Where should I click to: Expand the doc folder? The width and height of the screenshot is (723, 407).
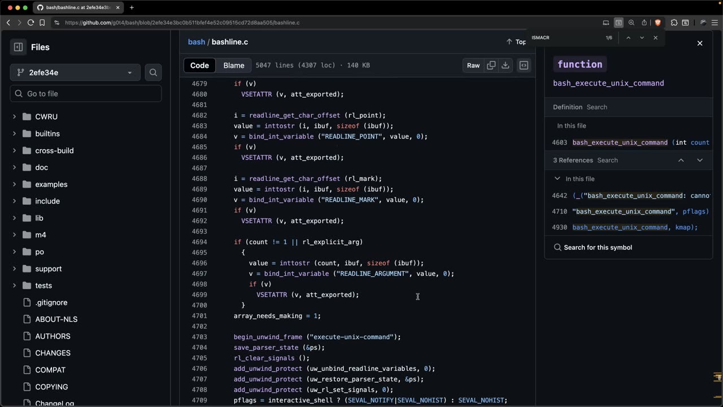click(14, 168)
